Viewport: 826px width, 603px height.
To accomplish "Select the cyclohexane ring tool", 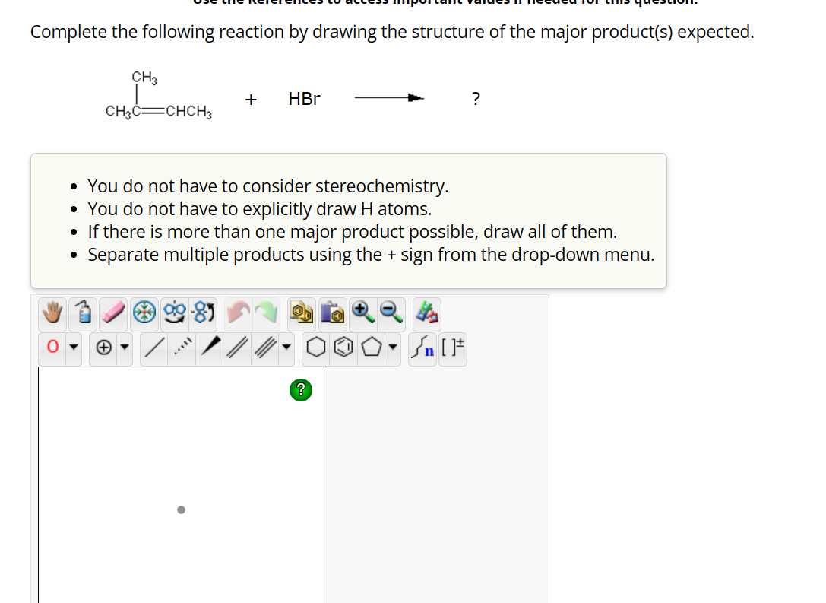I will [x=315, y=347].
